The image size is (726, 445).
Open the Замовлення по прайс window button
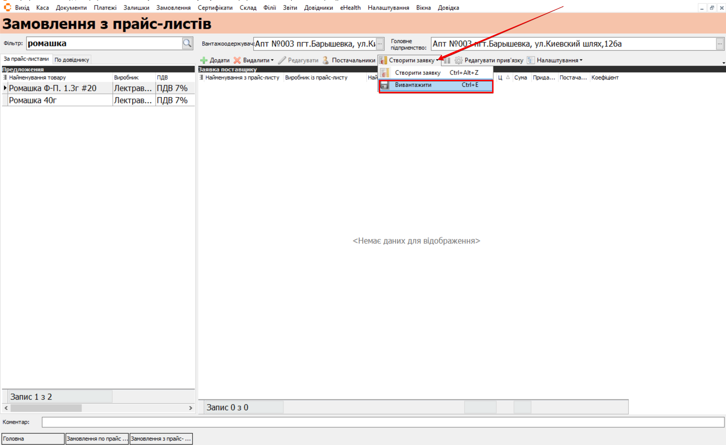97,439
